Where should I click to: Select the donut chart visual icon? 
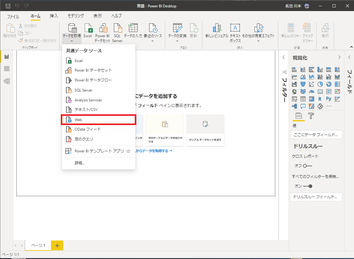pos(329,84)
